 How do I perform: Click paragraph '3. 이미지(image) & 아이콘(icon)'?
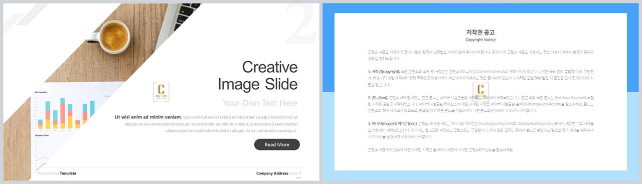tap(480, 130)
